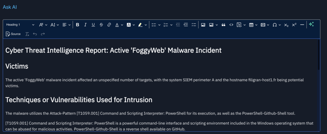Click the inline code icon
This screenshot has width=327, height=134.
click(x=231, y=25)
